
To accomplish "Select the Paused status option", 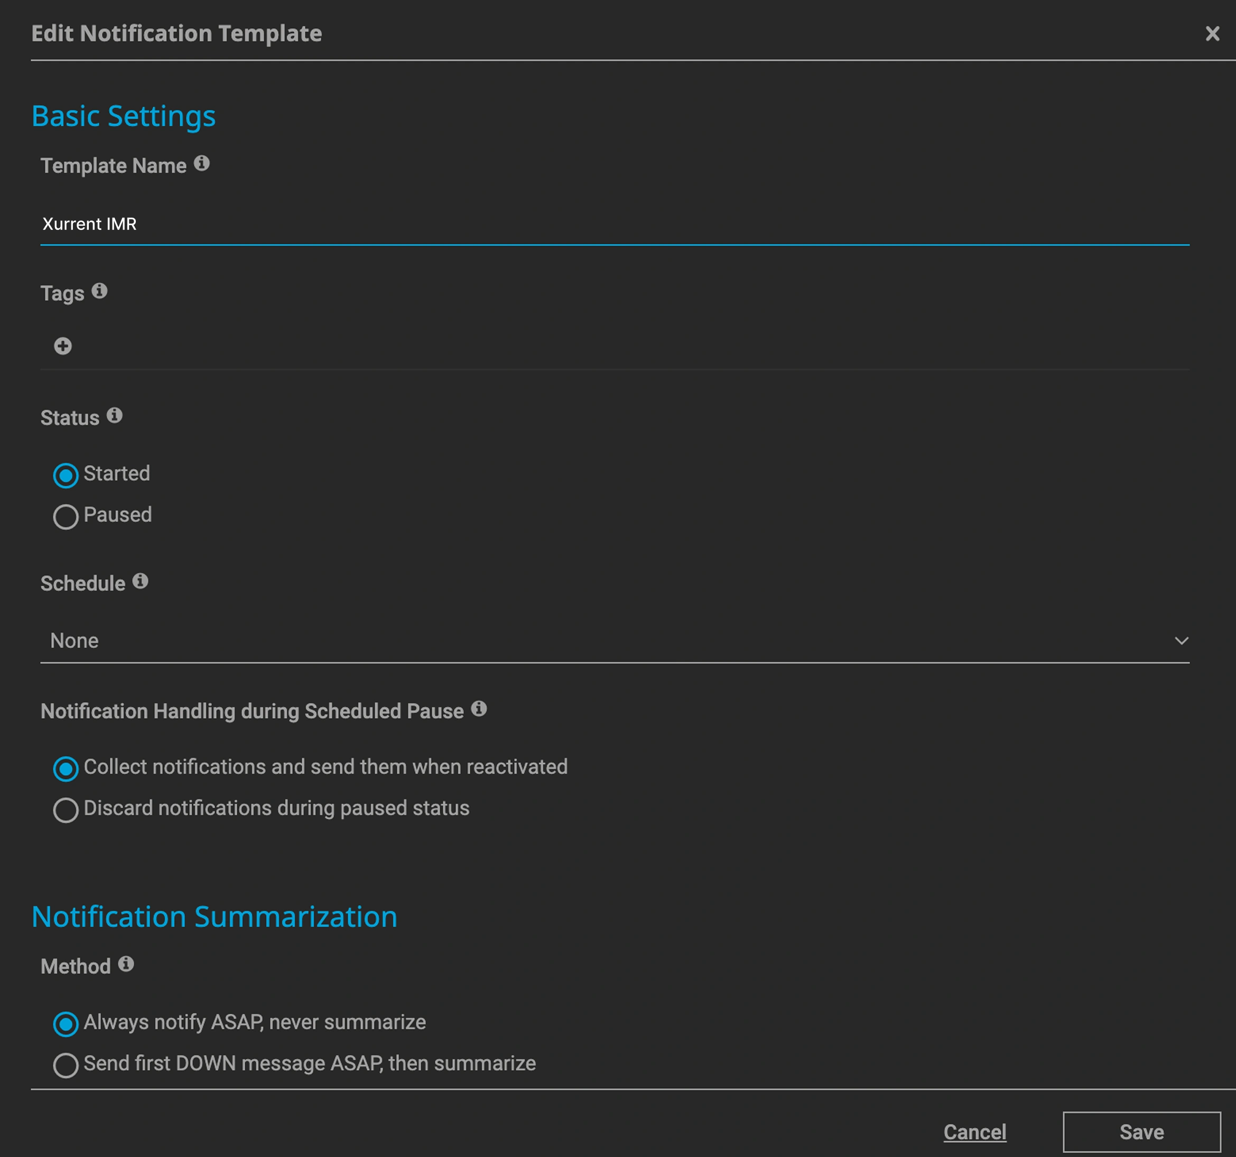I will point(66,516).
